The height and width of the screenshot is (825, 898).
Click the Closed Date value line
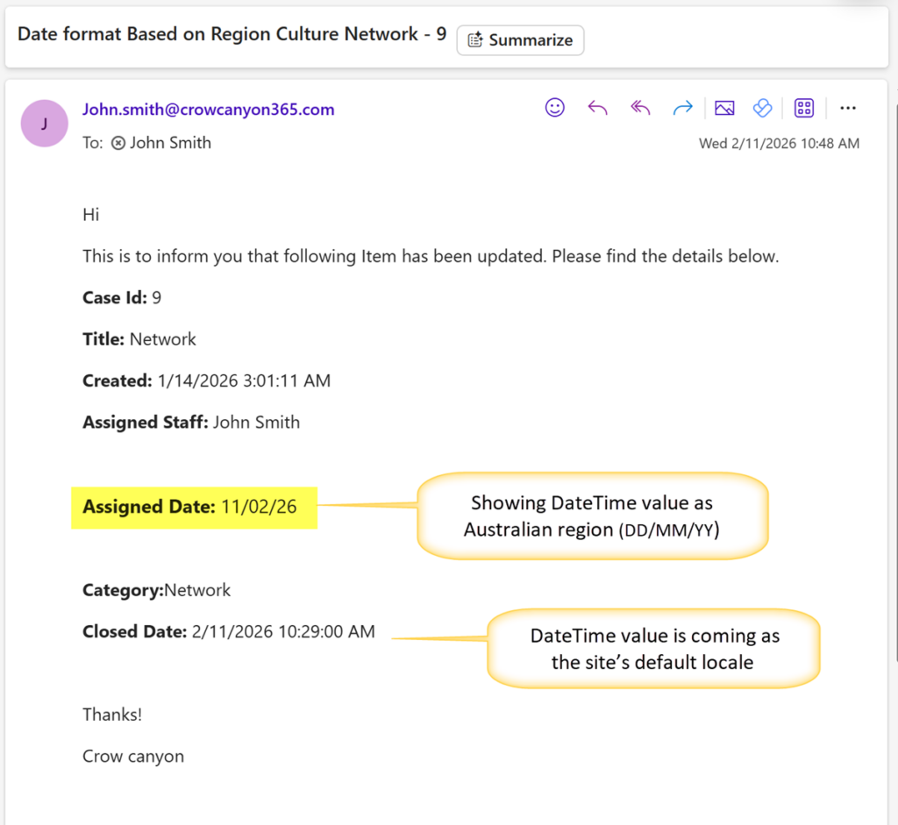point(229,631)
